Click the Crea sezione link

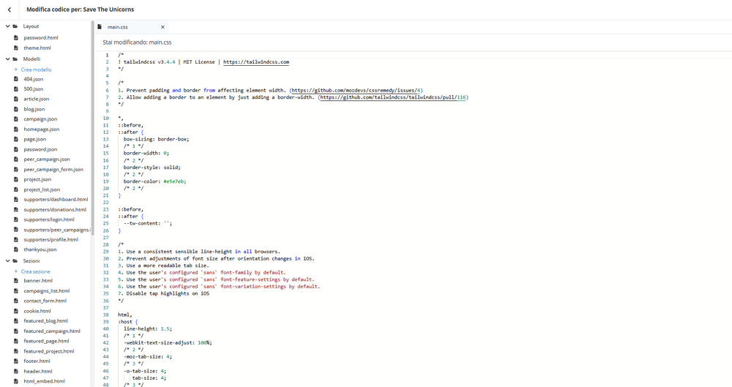36,271
